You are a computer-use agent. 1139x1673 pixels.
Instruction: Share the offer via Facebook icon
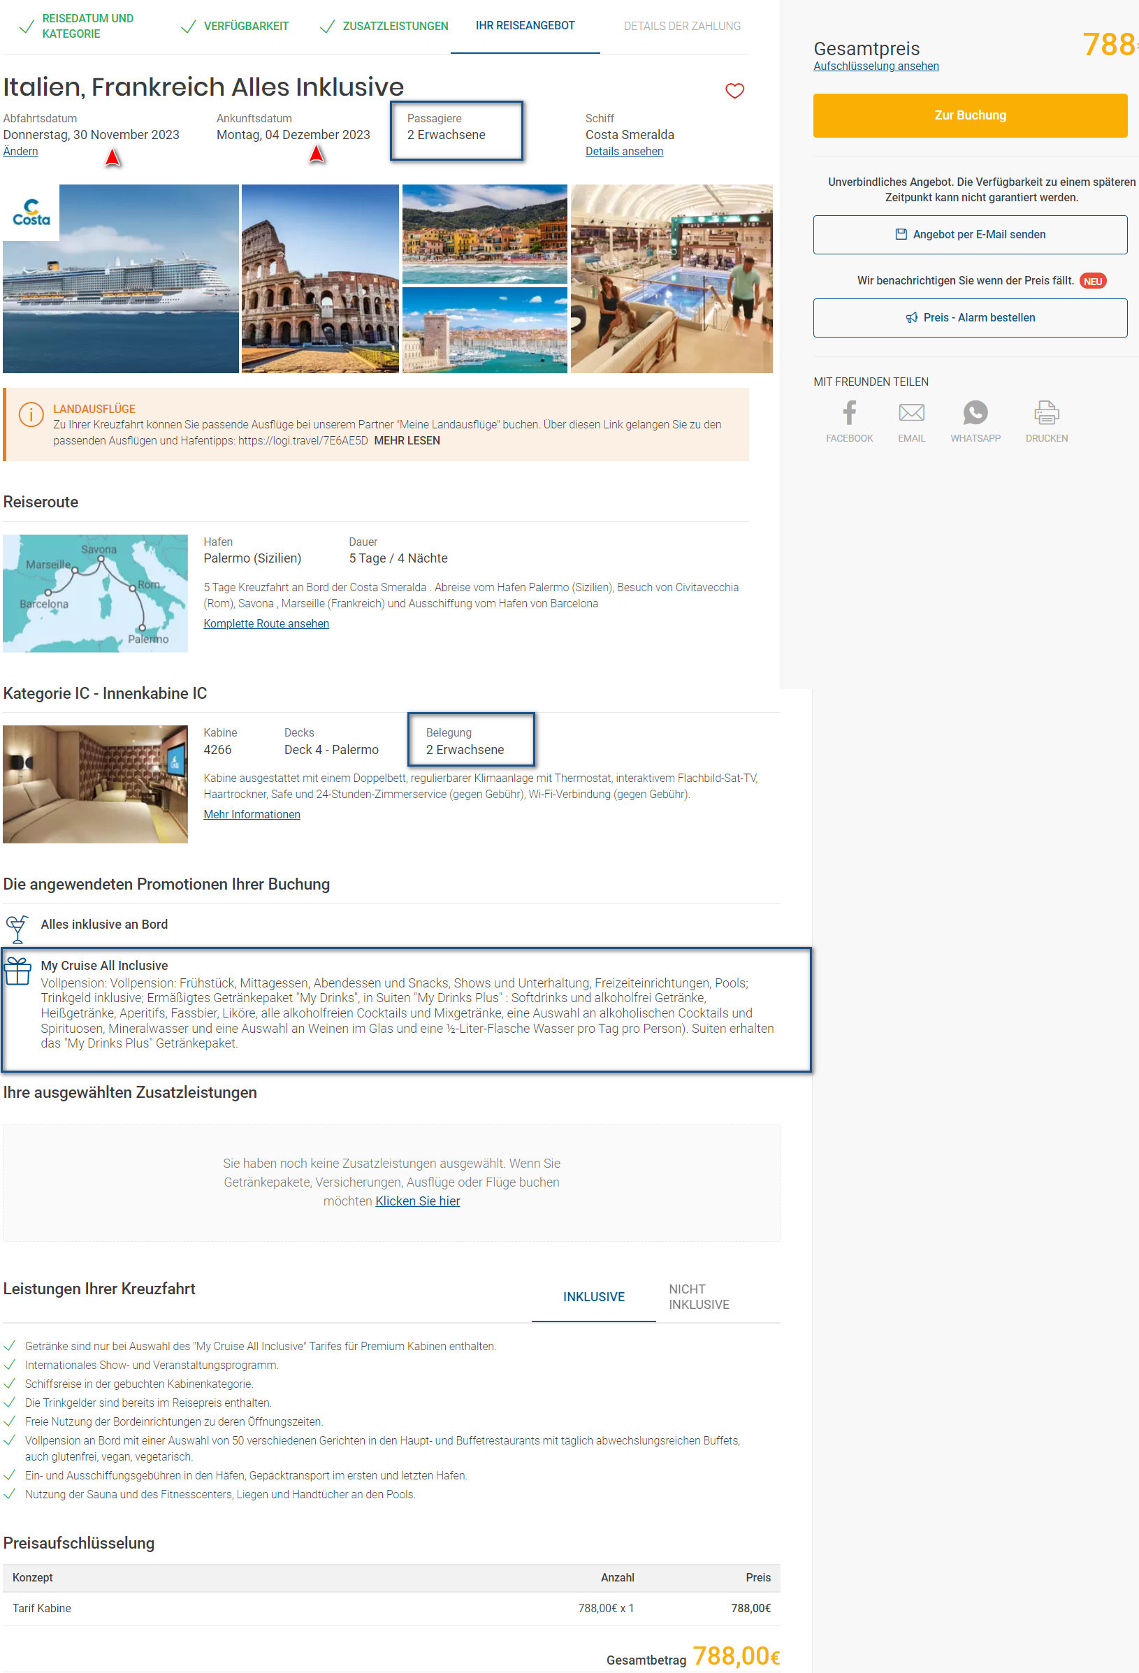[850, 412]
